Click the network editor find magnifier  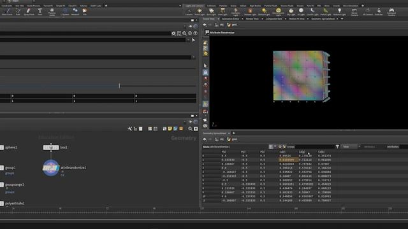point(190,128)
